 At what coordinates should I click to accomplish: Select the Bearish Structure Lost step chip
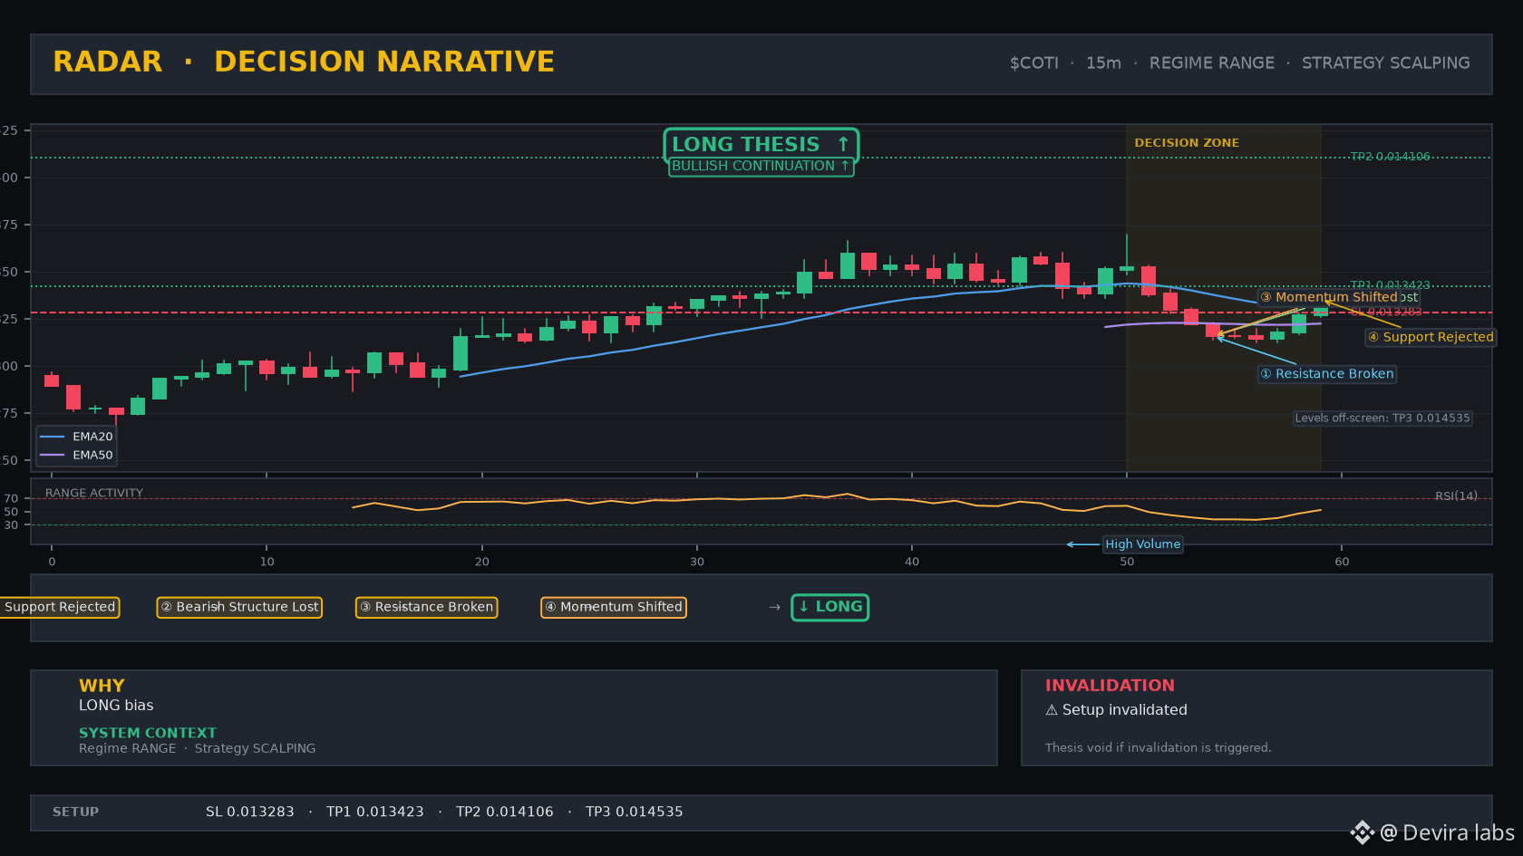[x=239, y=607]
